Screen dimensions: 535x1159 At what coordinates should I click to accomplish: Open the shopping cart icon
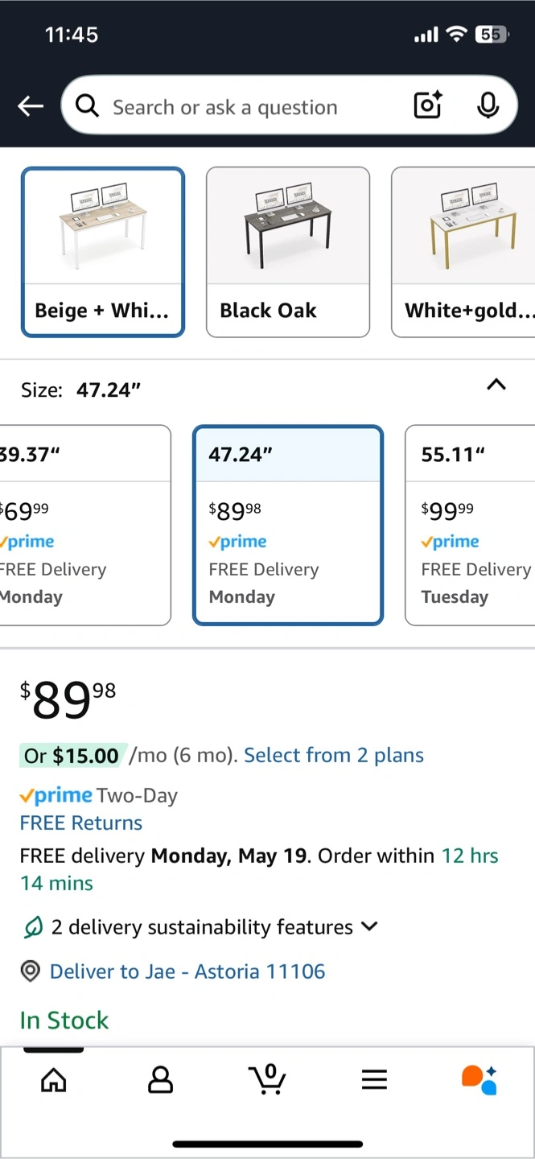click(268, 1079)
